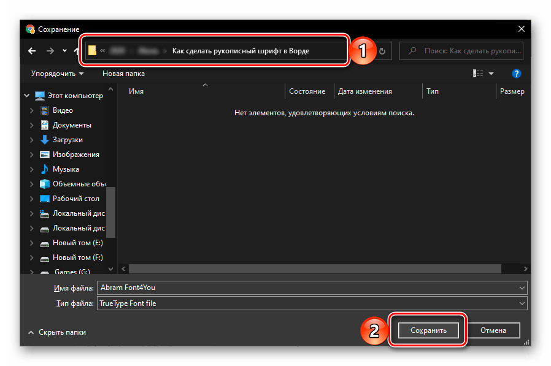Sort by Дата изменения column header
551x366 pixels.
[x=365, y=91]
